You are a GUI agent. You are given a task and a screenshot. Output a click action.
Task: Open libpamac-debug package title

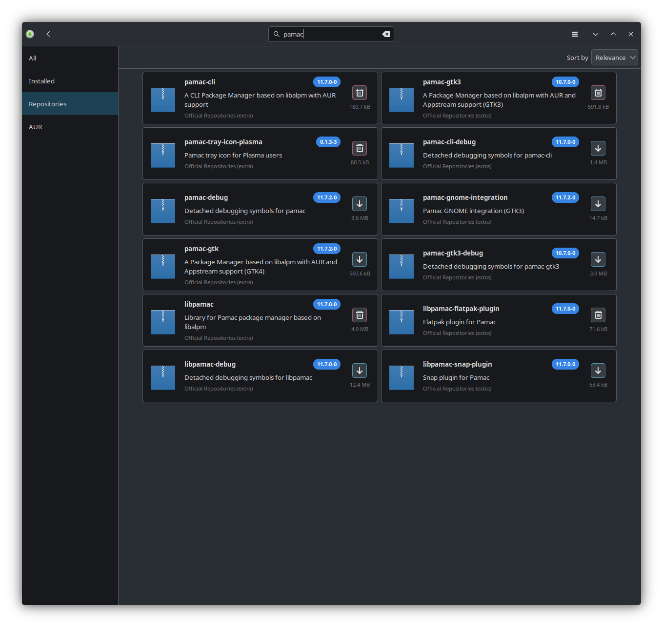[210, 364]
